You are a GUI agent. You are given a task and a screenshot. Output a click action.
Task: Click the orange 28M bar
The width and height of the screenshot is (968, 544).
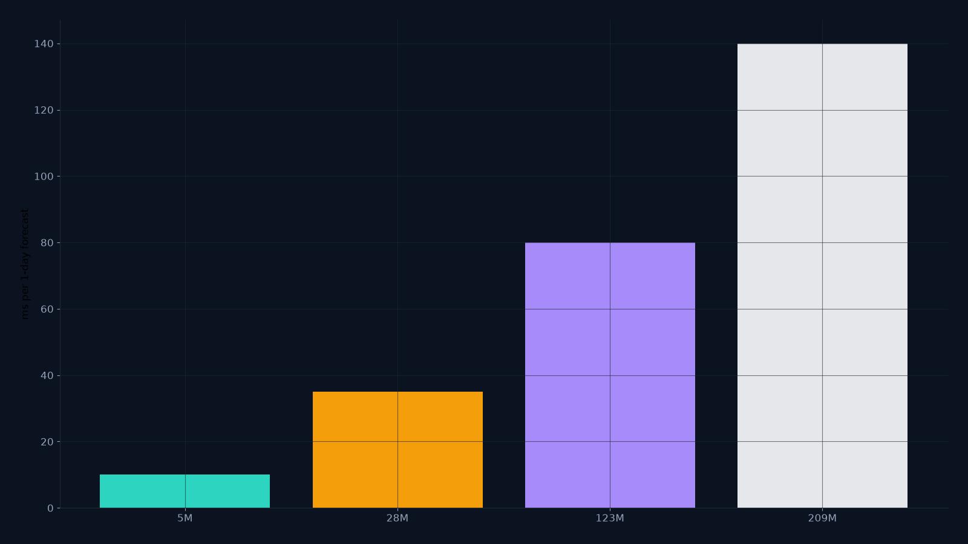[397, 450]
